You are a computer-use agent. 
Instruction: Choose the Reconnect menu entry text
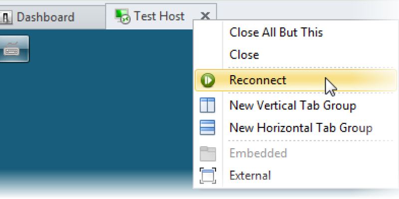pyautogui.click(x=258, y=80)
